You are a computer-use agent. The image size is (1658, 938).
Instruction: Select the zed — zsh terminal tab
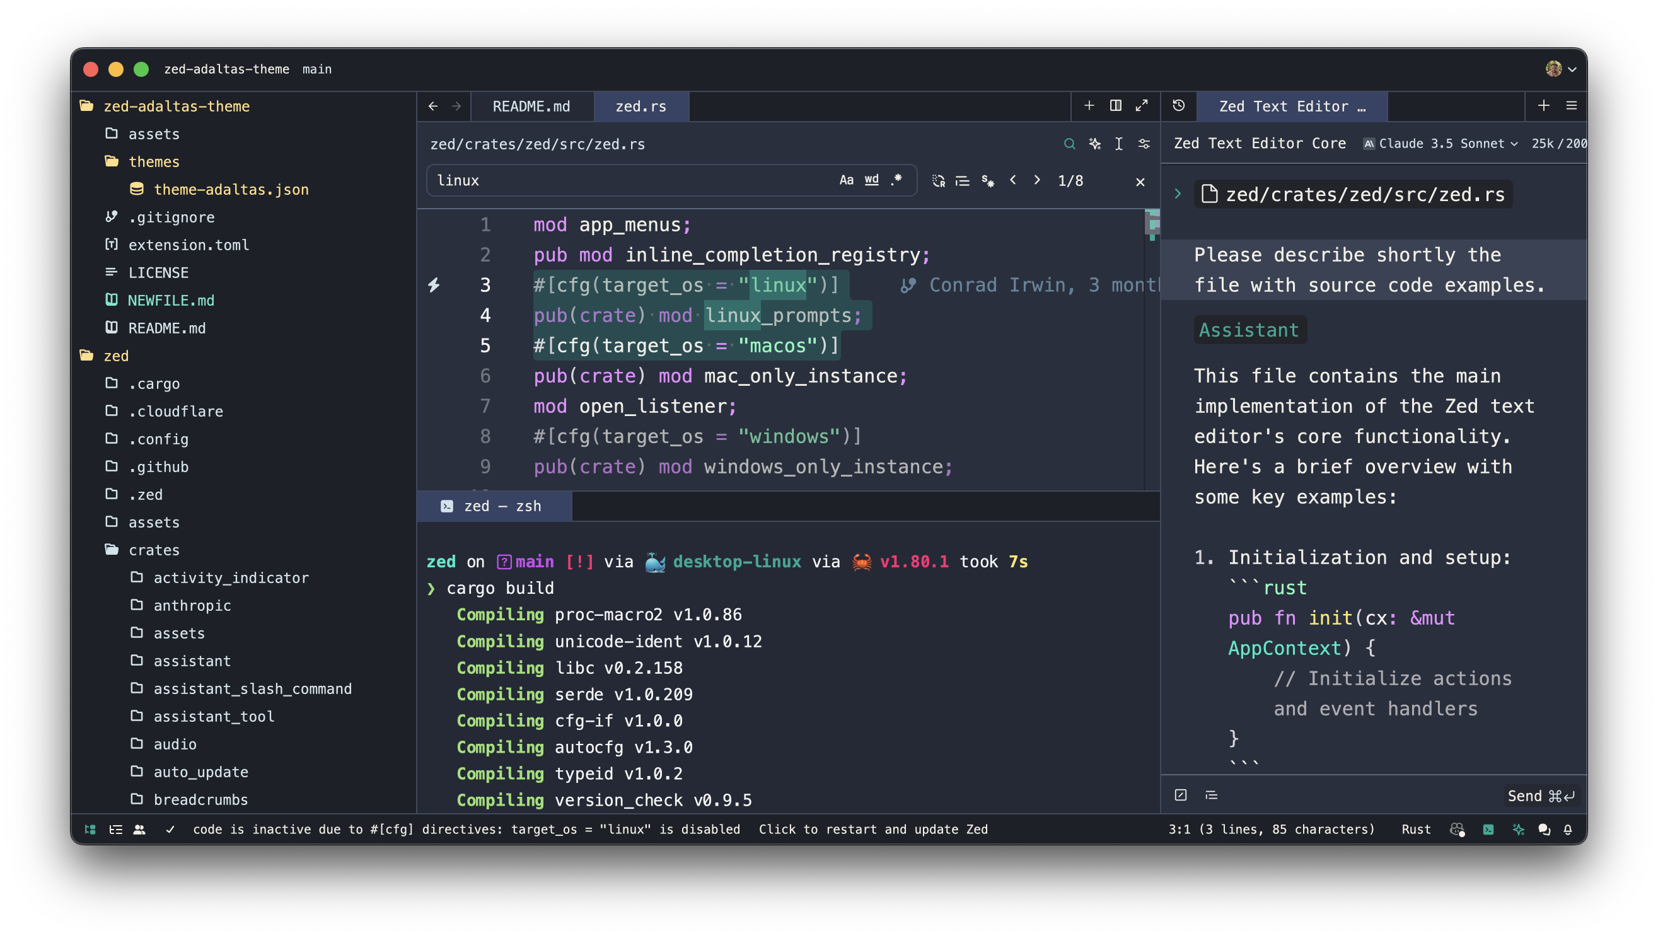point(494,506)
